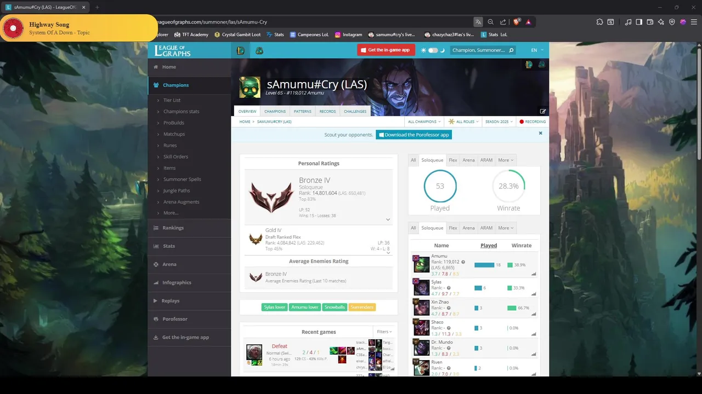Click the League of Graphs logo
Screen dimensions: 702x394
tap(173, 50)
